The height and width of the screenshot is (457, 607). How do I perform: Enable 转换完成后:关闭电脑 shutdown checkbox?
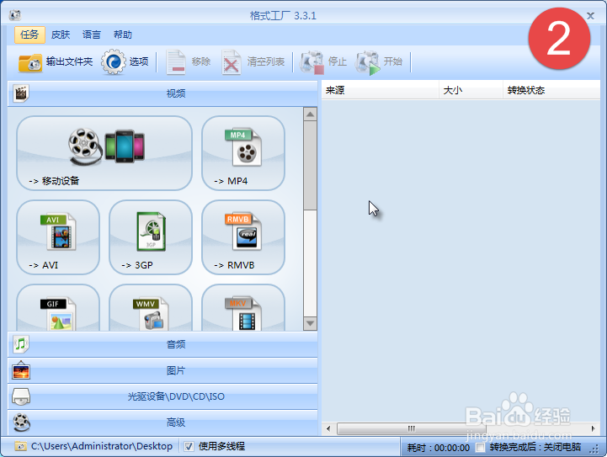[x=480, y=448]
